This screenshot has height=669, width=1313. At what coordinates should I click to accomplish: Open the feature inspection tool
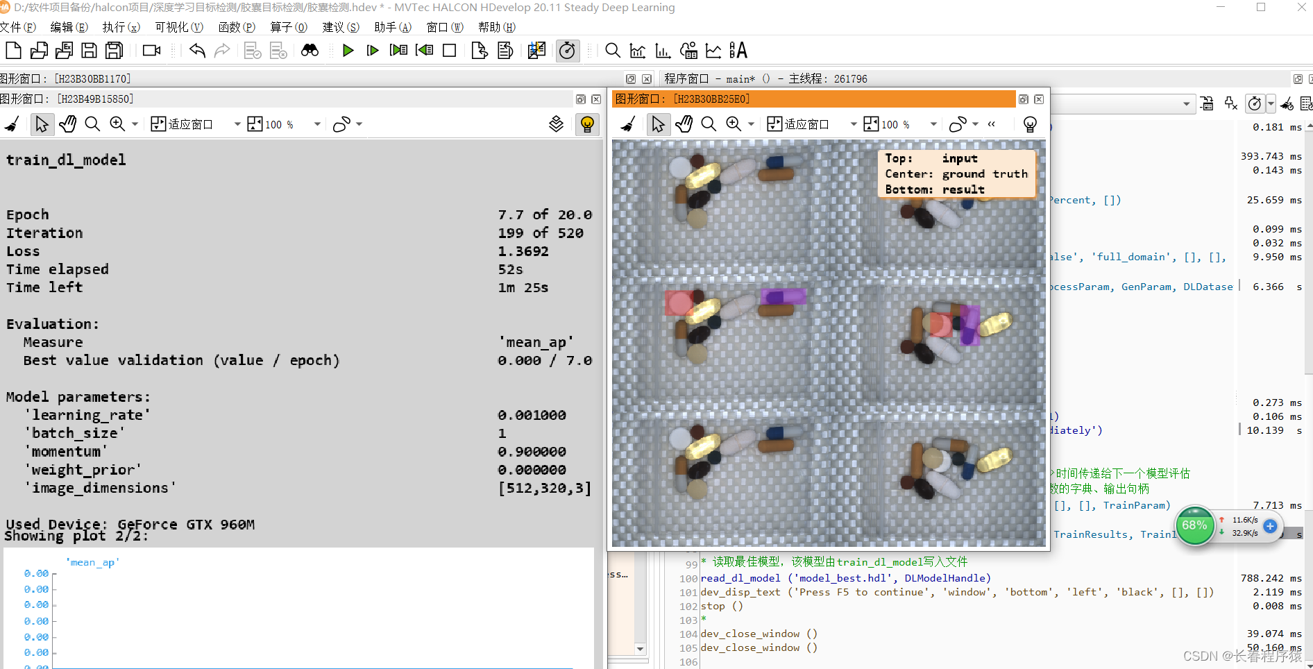[x=688, y=51]
